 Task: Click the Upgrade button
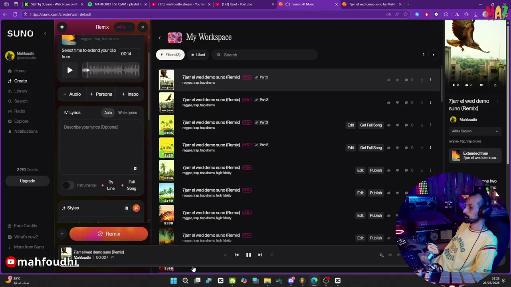[28, 181]
